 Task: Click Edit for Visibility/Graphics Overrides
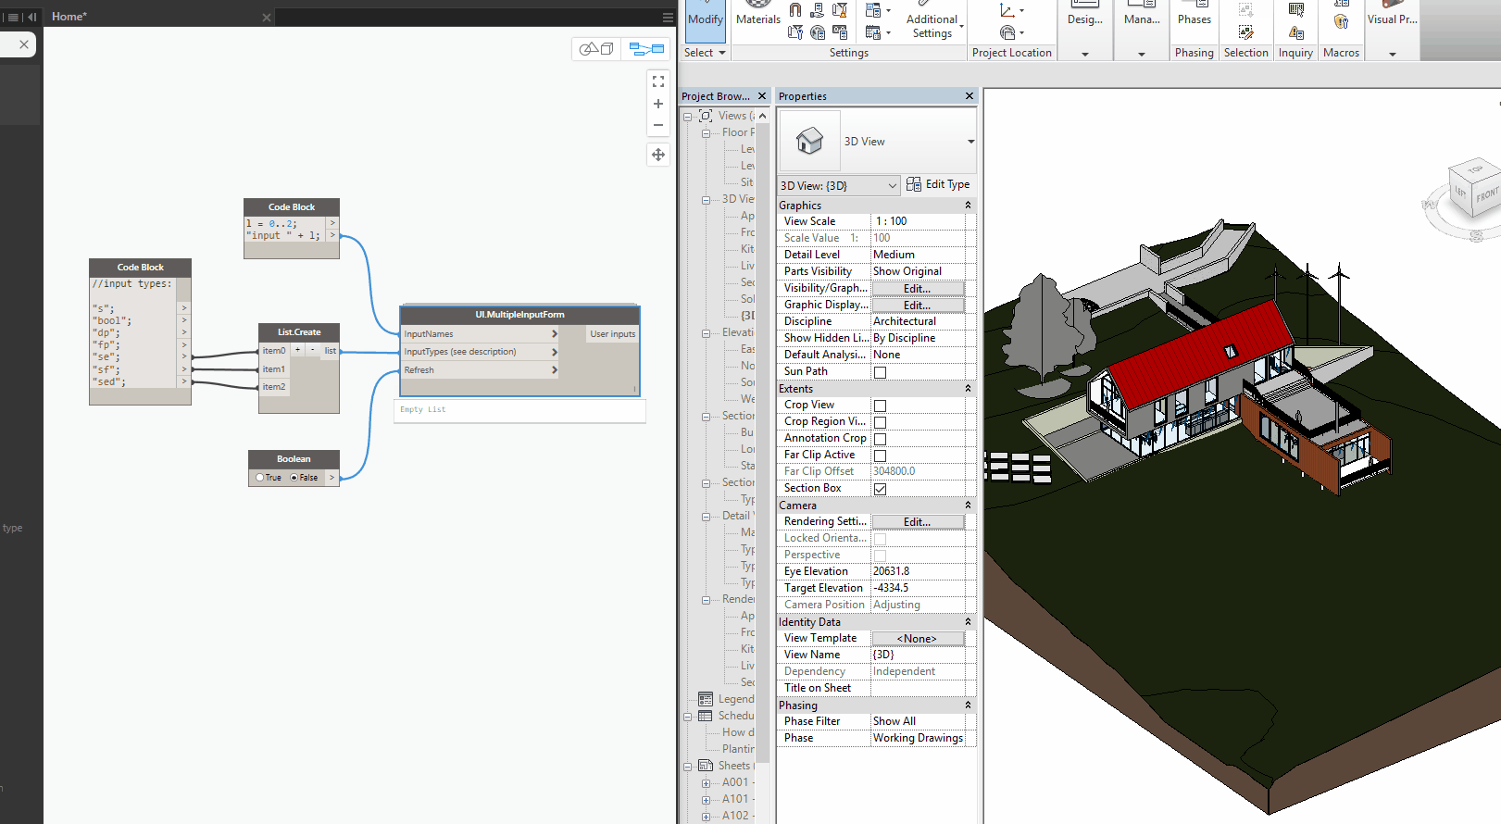pyautogui.click(x=917, y=289)
